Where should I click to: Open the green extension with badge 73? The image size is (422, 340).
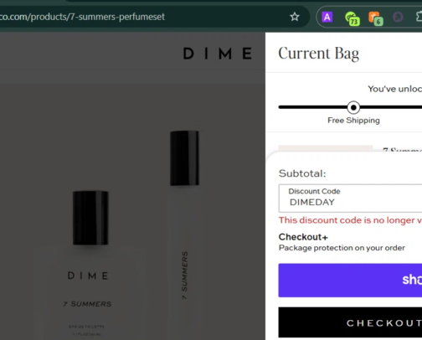click(x=352, y=18)
